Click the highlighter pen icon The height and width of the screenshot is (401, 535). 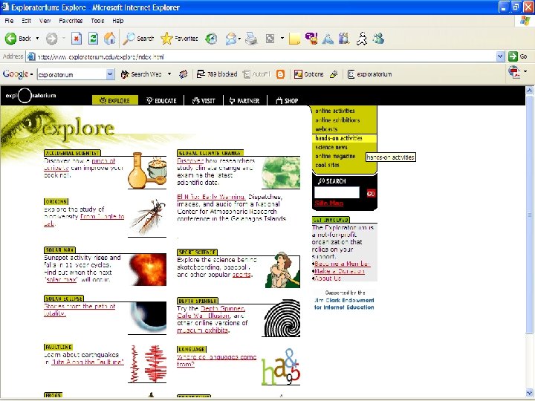334,74
